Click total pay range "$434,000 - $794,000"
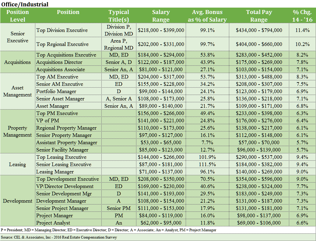Viewport: 316px width, 241px height. [259, 30]
